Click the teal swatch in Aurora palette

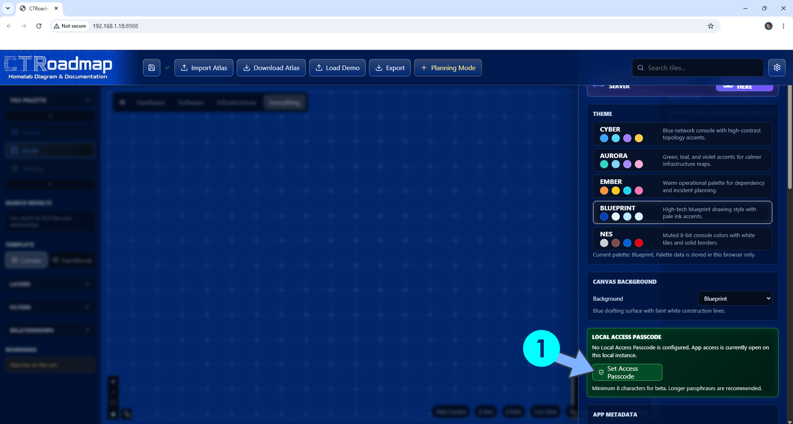point(604,164)
